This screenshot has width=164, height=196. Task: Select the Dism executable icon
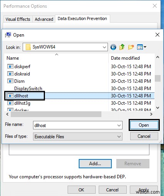[x=10, y=81]
